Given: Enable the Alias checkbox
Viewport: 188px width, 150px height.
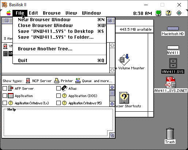Looking at the screenshot, I should pyautogui.click(x=59, y=88).
